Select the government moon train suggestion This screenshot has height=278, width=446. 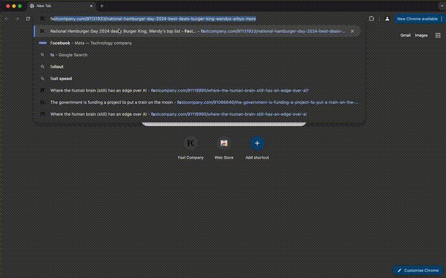[x=197, y=102]
